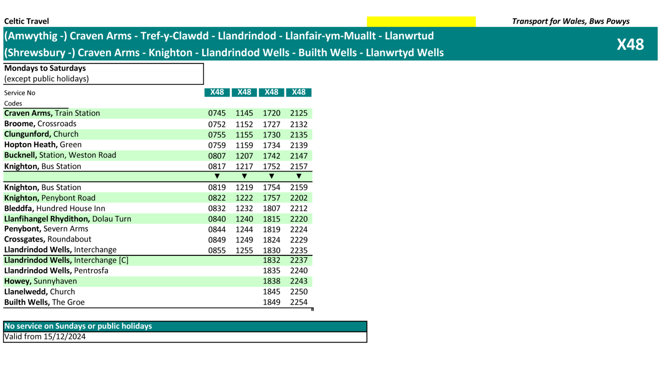Click the 2254 Builth Wells time
Screen dimensions: 661x382
299,303
